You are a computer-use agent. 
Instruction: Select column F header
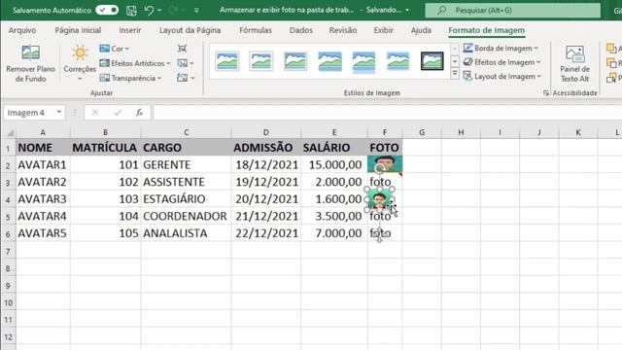click(385, 132)
